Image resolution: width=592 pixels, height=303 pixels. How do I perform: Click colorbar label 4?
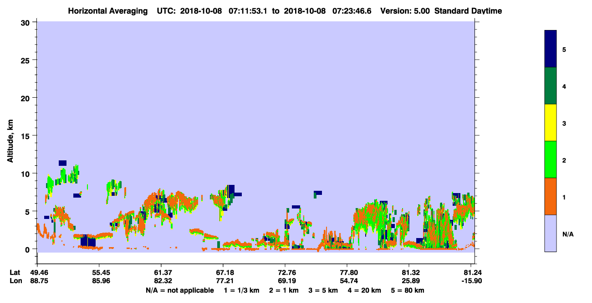(x=564, y=86)
